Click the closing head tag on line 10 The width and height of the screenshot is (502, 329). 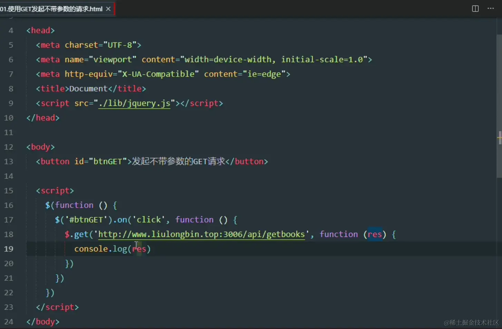(43, 118)
